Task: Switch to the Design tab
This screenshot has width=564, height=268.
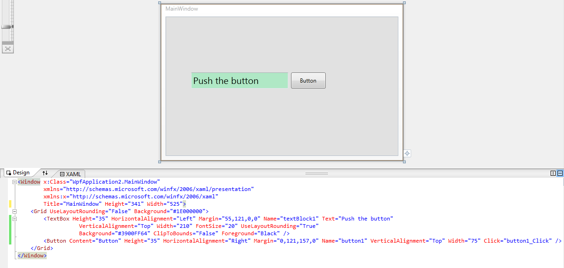Action: [x=20, y=172]
